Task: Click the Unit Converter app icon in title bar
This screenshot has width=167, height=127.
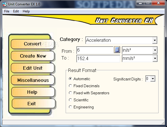Action: 4,4
